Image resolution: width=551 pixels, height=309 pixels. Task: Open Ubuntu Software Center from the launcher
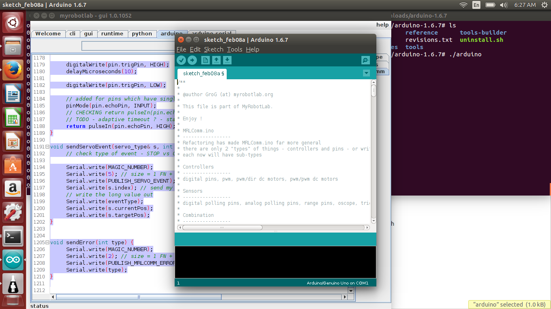pos(13,165)
